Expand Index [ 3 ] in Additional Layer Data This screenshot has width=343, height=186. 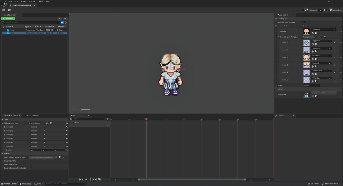point(5,138)
